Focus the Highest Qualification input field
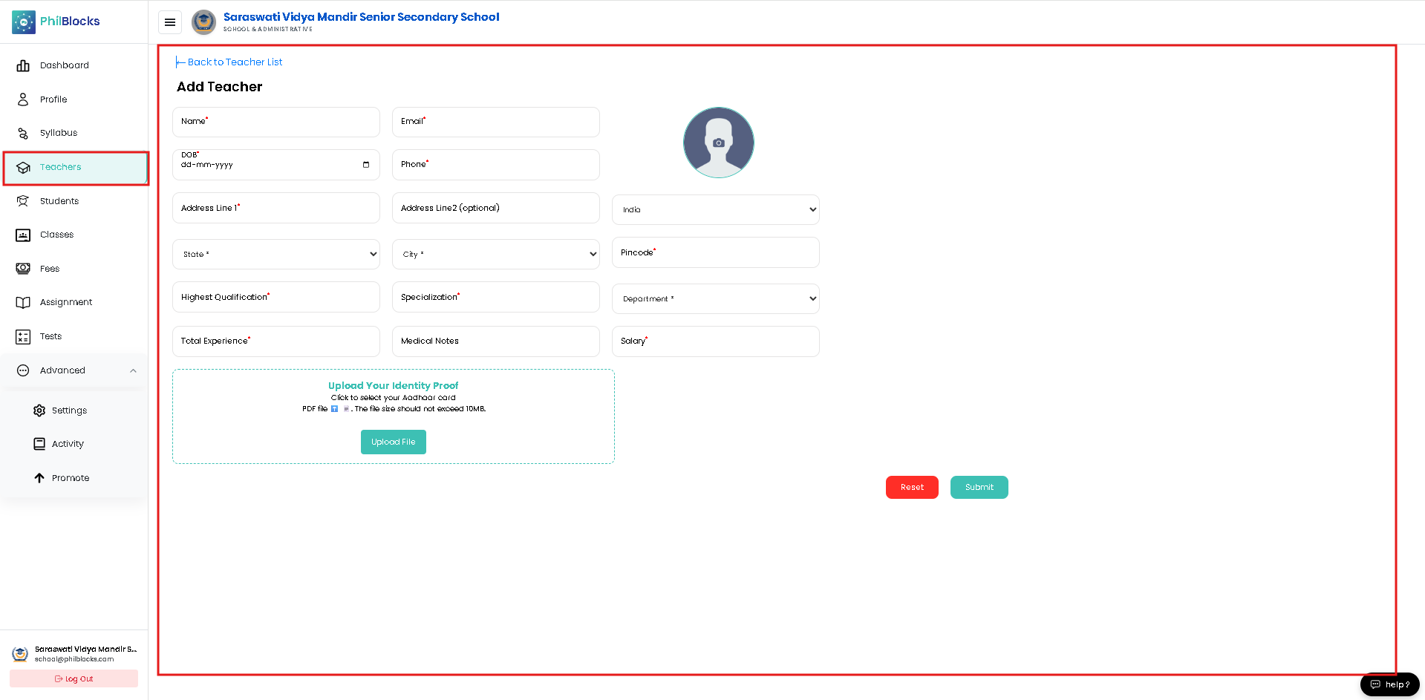Viewport: 1425px width, 700px height. 276,297
